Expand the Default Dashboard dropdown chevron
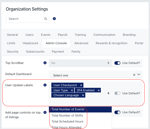Viewport: 150px width, 129px height. pos(139,75)
